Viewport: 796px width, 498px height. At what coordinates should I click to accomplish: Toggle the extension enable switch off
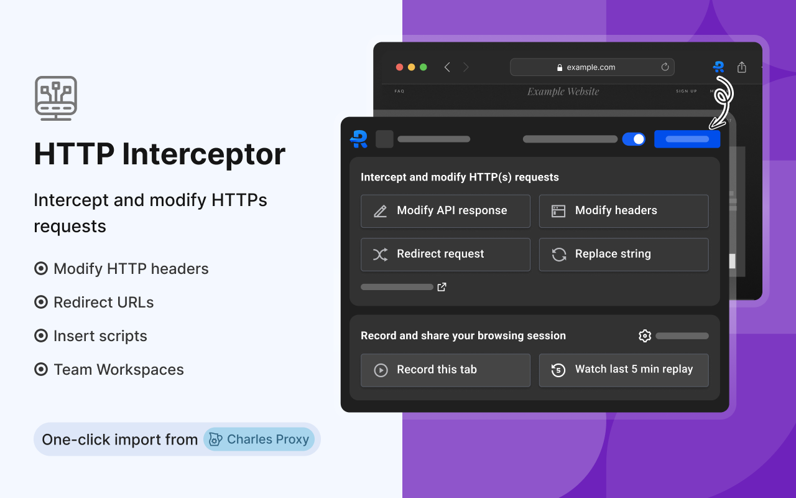click(x=634, y=139)
